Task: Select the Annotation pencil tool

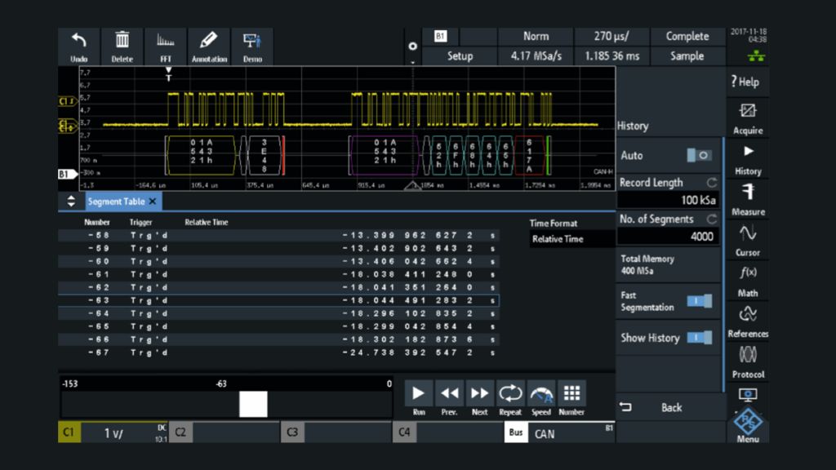Action: [209, 46]
